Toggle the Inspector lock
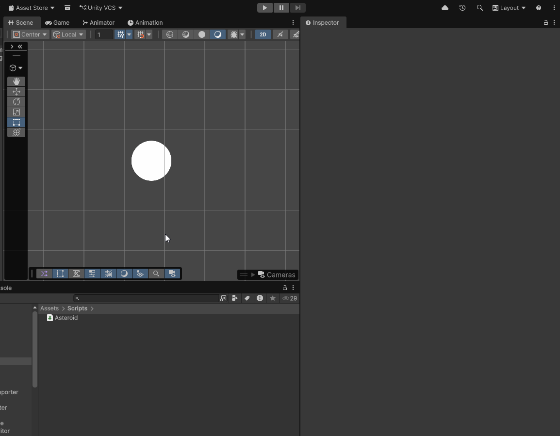The image size is (560, 436). point(546,22)
